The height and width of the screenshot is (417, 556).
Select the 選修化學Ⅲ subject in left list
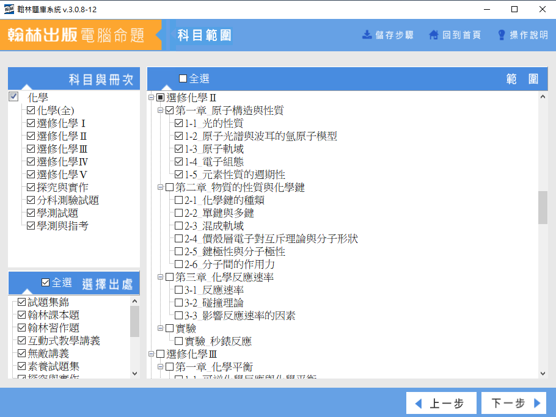click(62, 149)
